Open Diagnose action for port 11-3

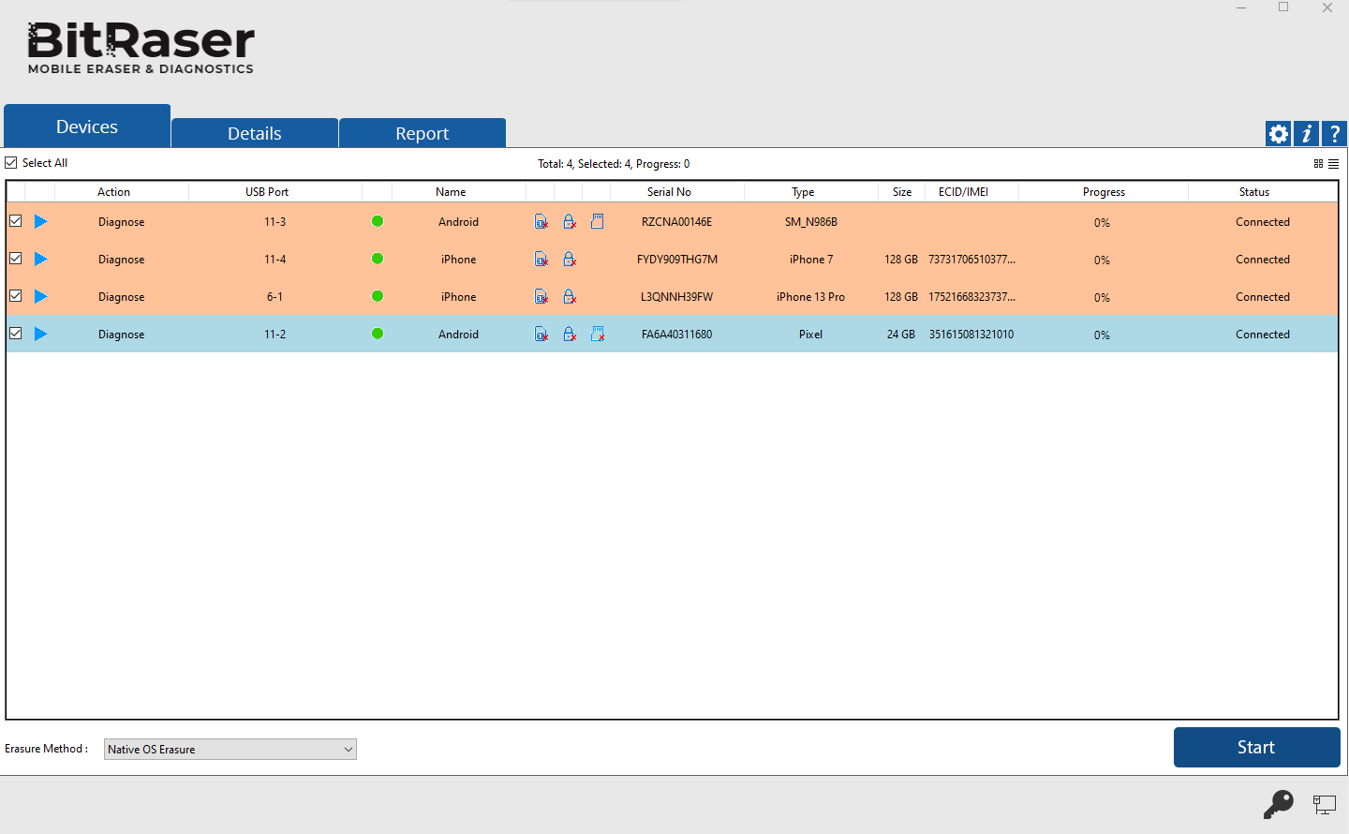coord(122,222)
